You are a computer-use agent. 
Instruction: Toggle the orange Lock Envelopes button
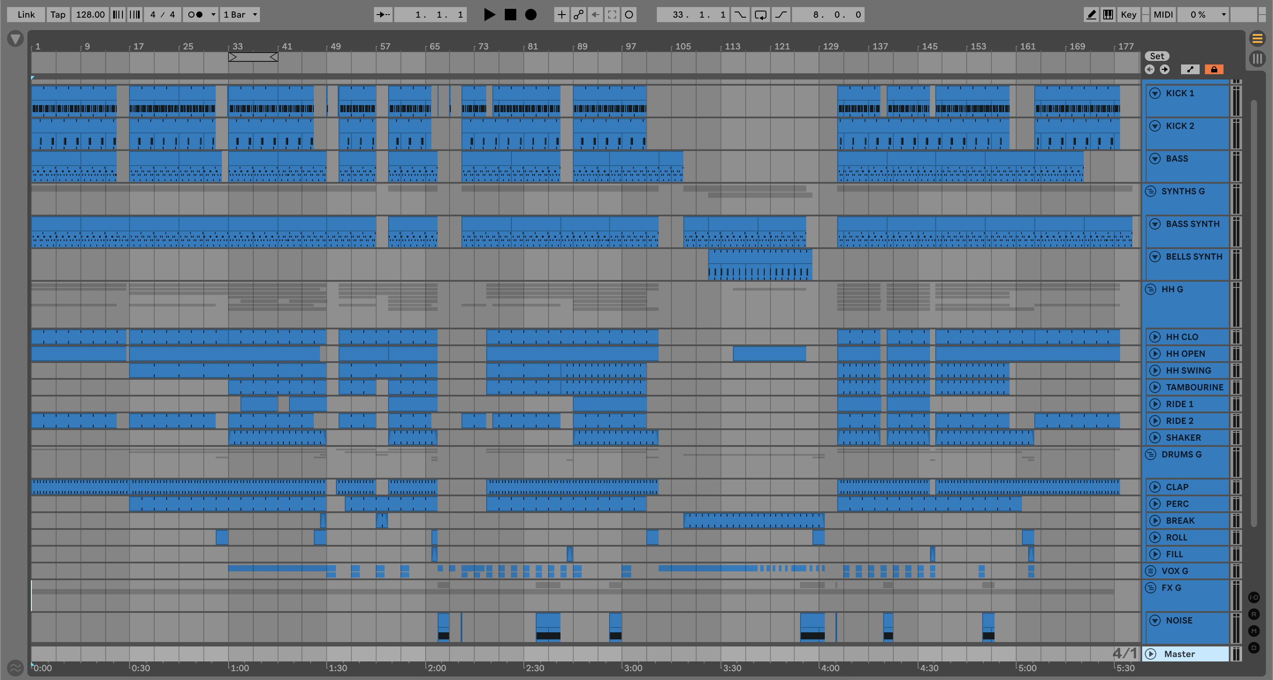click(1214, 69)
